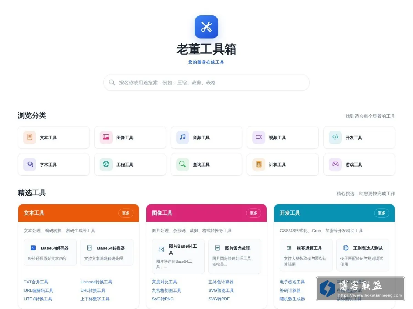Click the text 找到适合每个场景的工具
This screenshot has height=309, width=413.
370,116
